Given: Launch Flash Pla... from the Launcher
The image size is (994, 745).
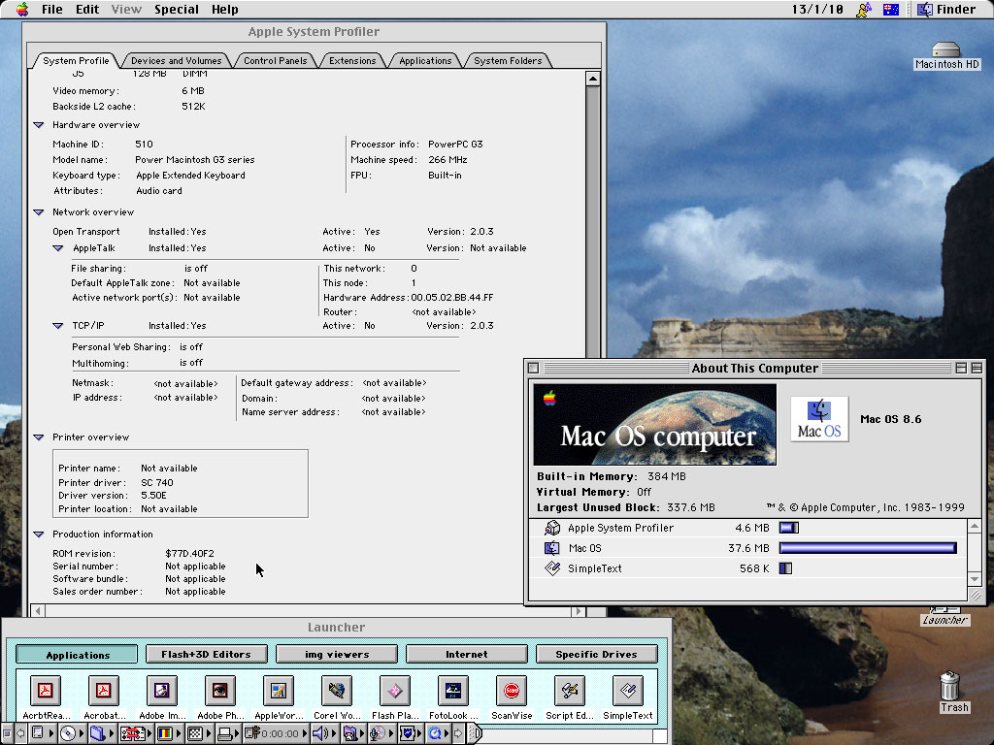Looking at the screenshot, I should [x=395, y=691].
